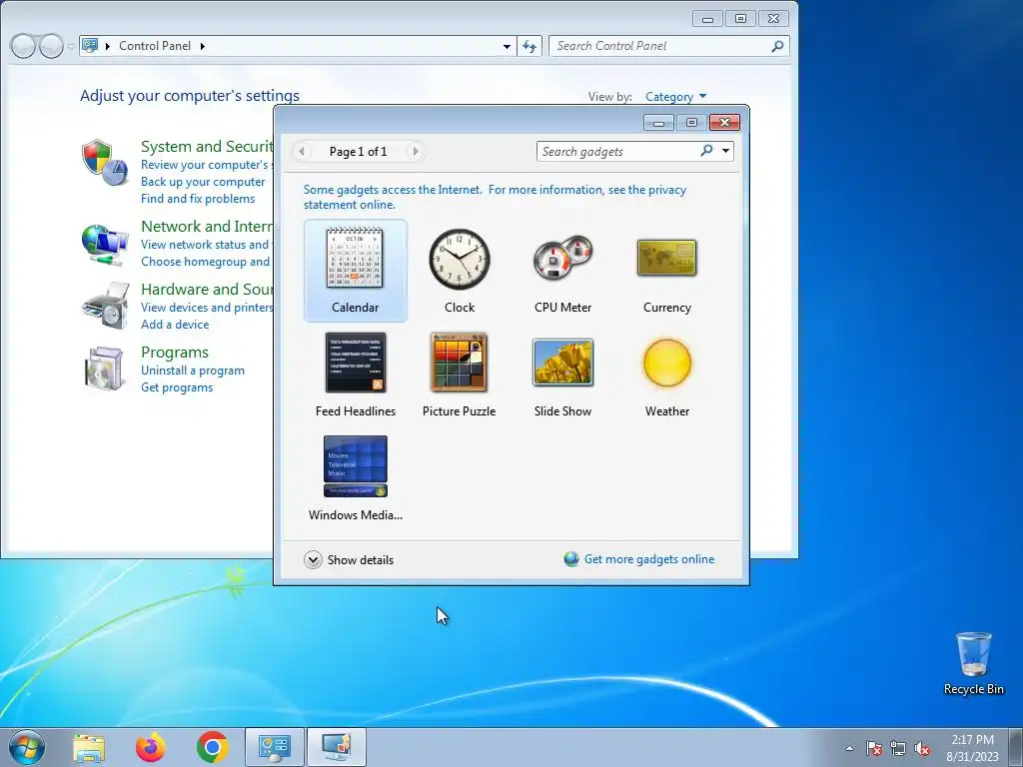Click Get programs link
The height and width of the screenshot is (767, 1023).
(177, 387)
